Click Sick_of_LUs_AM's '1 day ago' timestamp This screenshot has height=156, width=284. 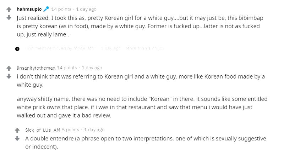[x=94, y=130]
